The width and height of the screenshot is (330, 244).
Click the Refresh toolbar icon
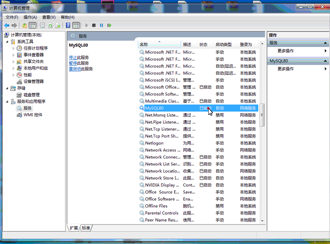point(50,26)
